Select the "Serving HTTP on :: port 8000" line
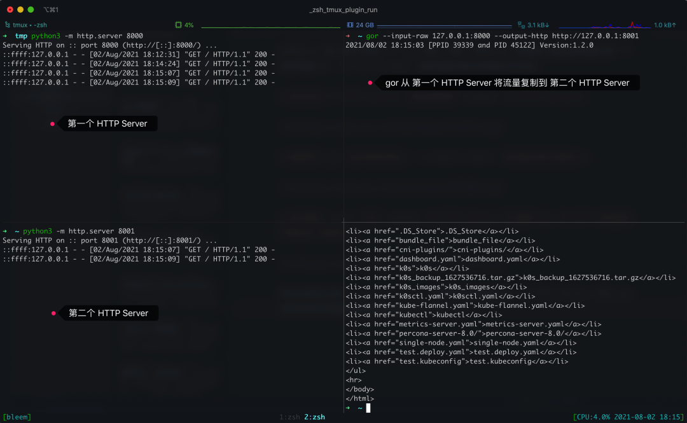The image size is (687, 423). coord(109,45)
